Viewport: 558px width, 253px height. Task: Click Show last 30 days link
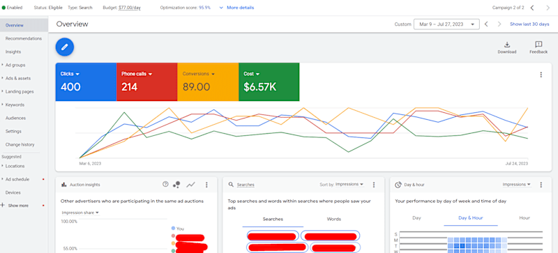click(x=529, y=24)
